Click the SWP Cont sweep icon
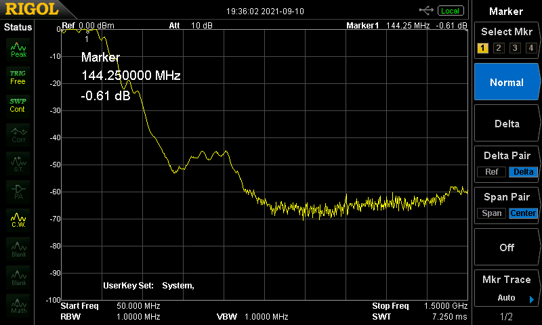Viewport: 542px width, 325px height. [18, 105]
